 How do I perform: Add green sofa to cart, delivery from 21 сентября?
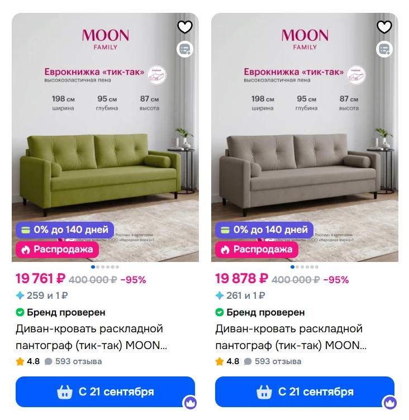105,392
